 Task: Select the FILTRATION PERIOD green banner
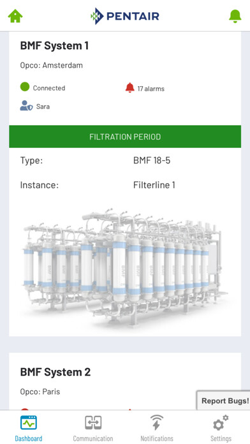[125, 137]
